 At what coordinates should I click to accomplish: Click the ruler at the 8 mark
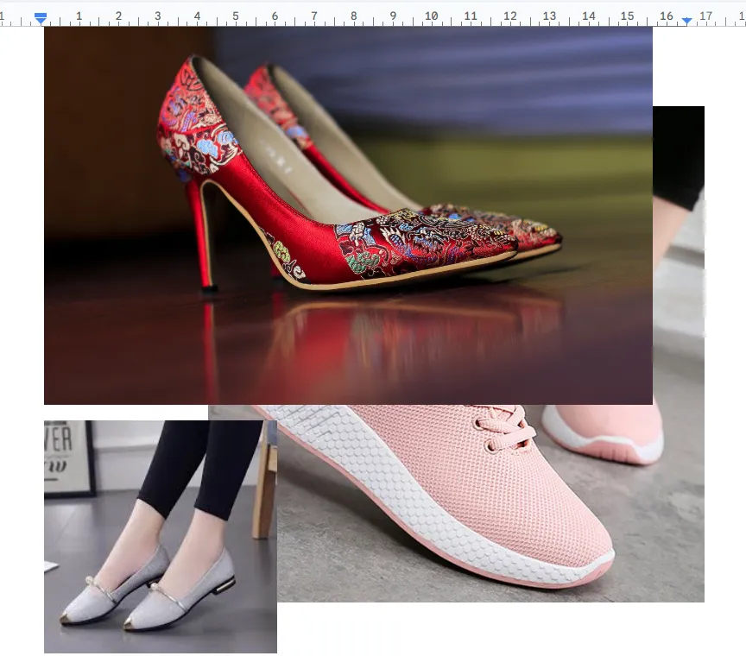pos(353,16)
